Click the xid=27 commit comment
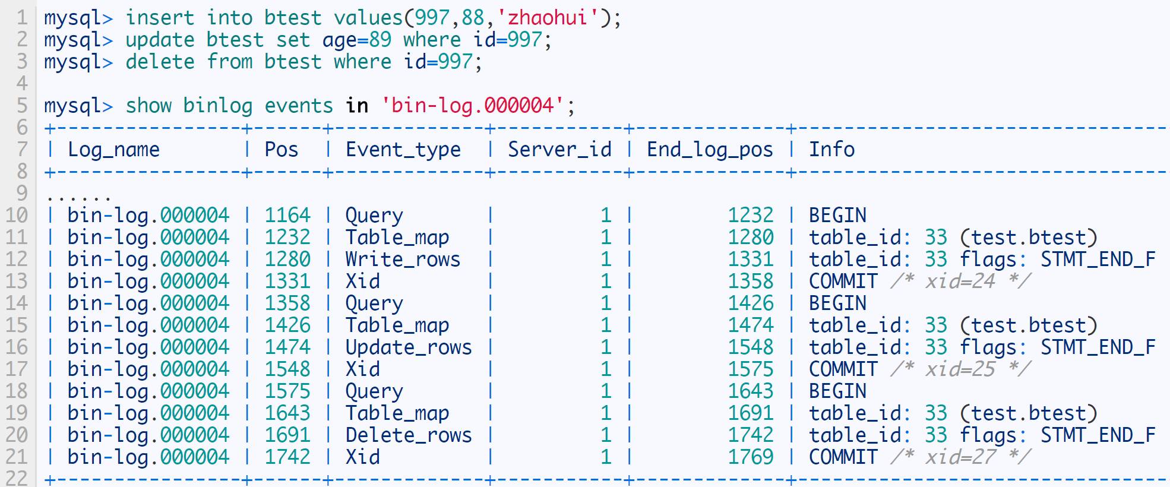 point(960,457)
